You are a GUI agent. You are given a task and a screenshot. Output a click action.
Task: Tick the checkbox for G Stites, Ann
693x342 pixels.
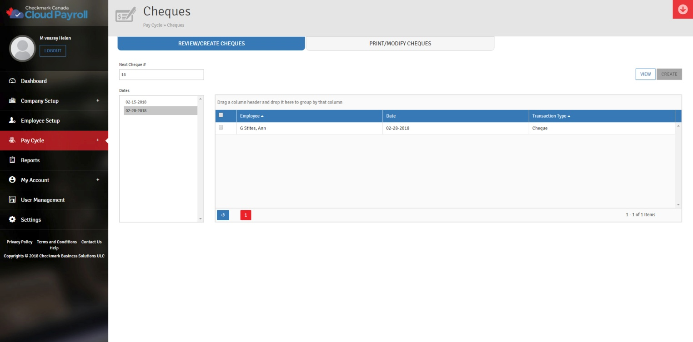tap(221, 128)
